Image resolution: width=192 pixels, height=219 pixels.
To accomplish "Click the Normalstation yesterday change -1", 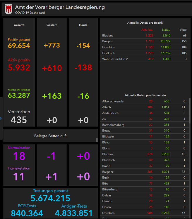I will pos(51,156).
